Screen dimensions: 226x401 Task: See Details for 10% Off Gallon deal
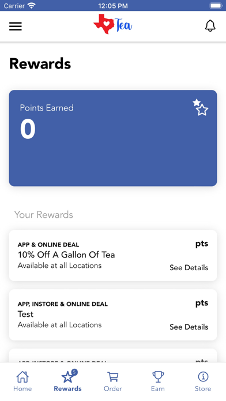click(x=189, y=268)
